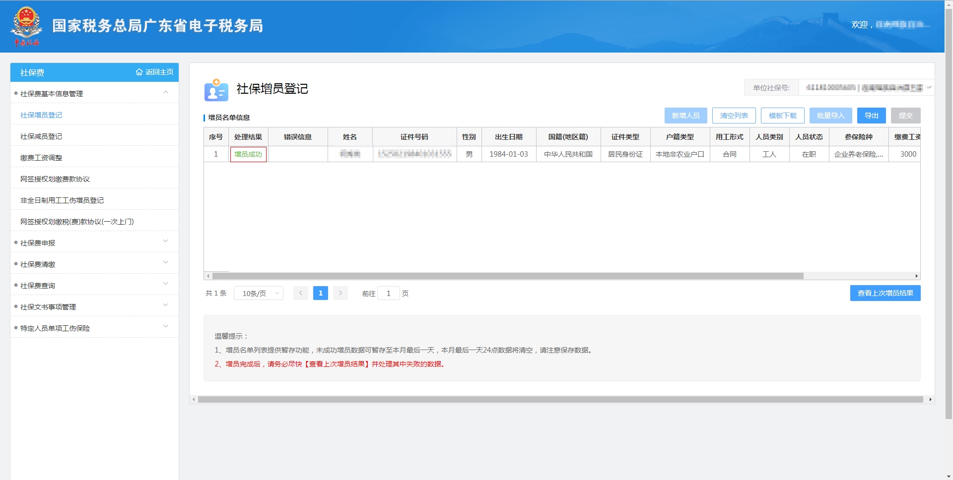Go to the previous page arrow
953x480 pixels.
pos(300,293)
